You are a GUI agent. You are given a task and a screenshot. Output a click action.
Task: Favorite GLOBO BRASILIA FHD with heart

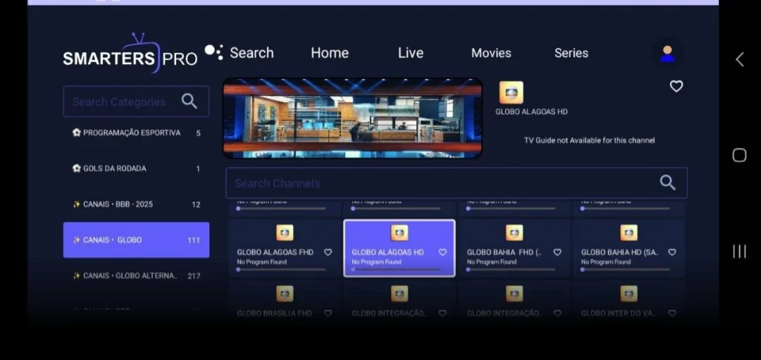tap(328, 314)
